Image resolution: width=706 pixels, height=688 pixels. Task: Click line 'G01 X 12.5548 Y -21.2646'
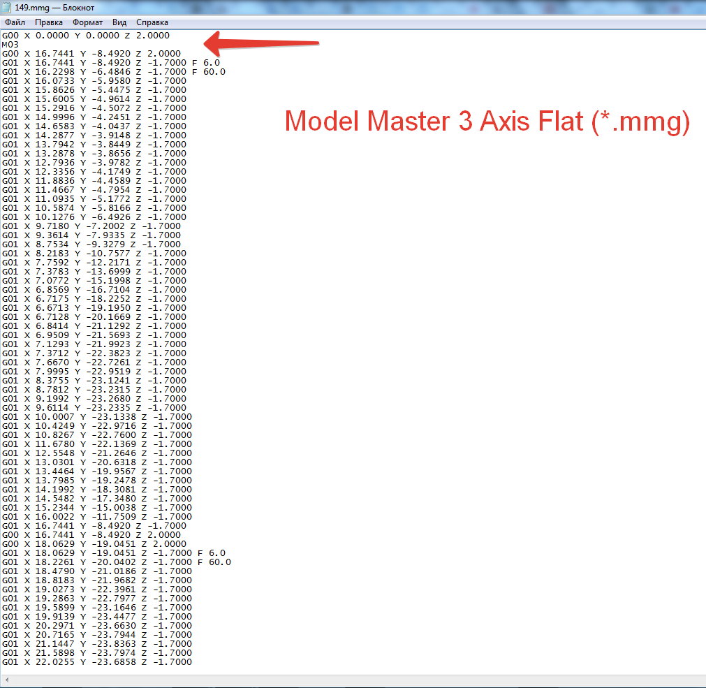[97, 453]
